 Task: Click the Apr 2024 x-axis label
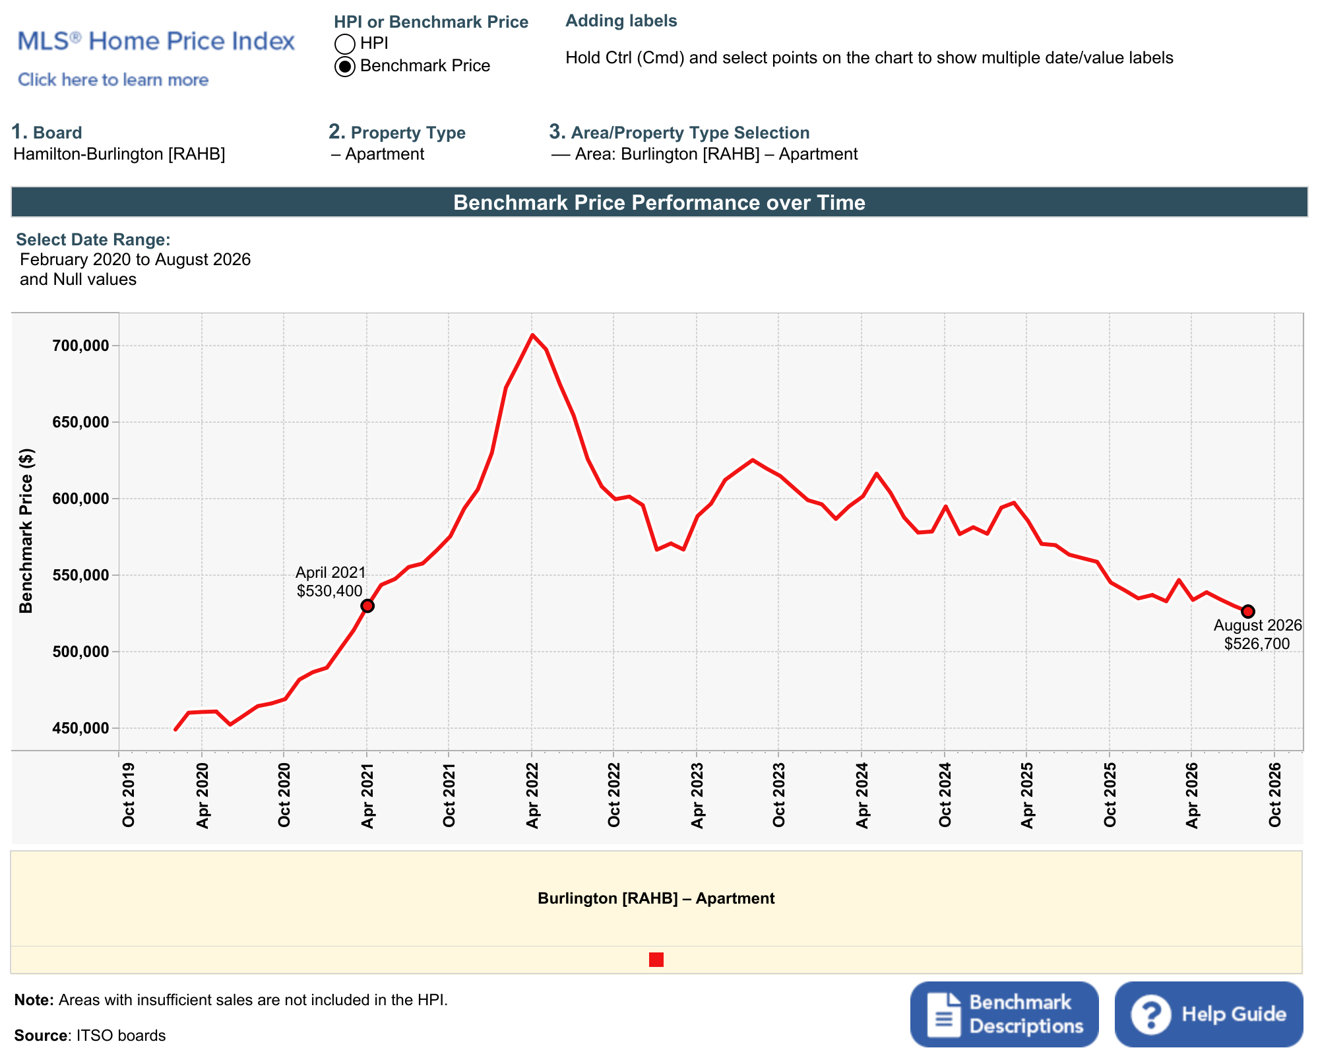[x=862, y=795]
